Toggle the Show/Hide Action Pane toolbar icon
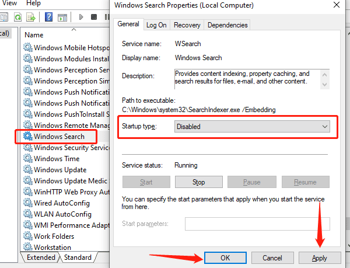The height and width of the screenshot is (268, 350). coord(62,18)
